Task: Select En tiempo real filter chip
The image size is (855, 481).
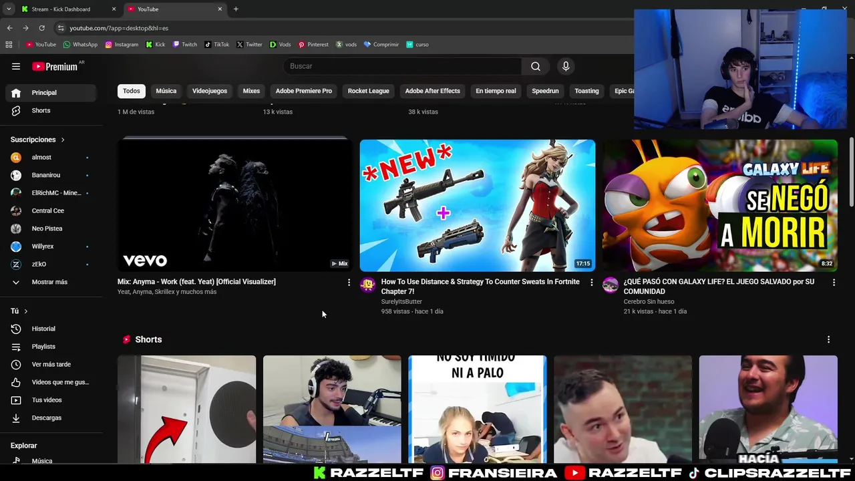Action: point(496,91)
